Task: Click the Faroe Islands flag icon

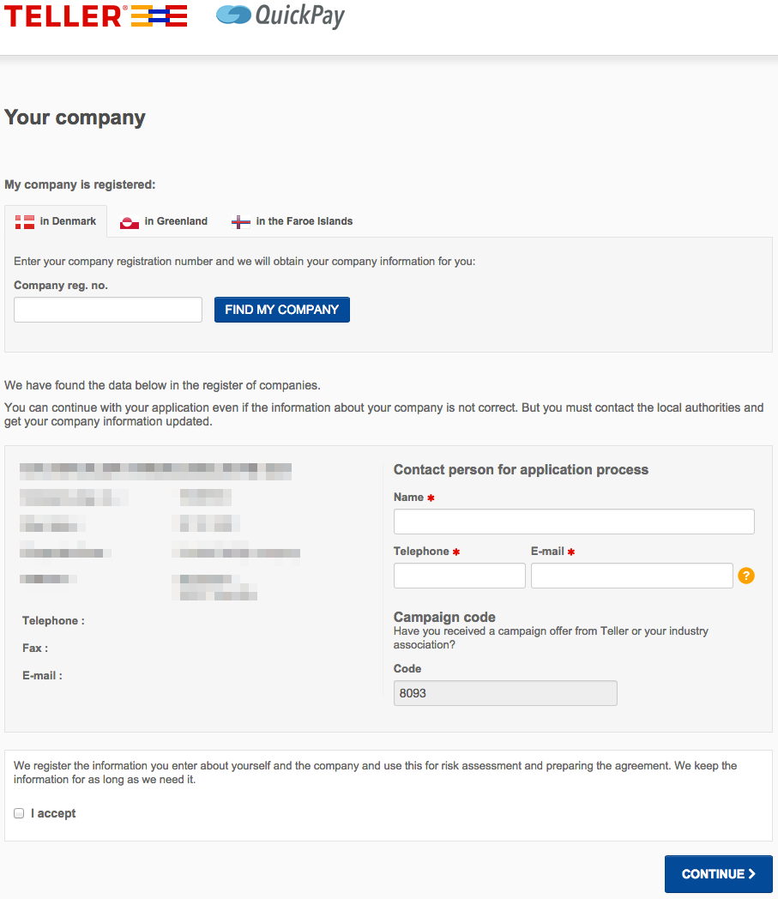Action: click(241, 222)
